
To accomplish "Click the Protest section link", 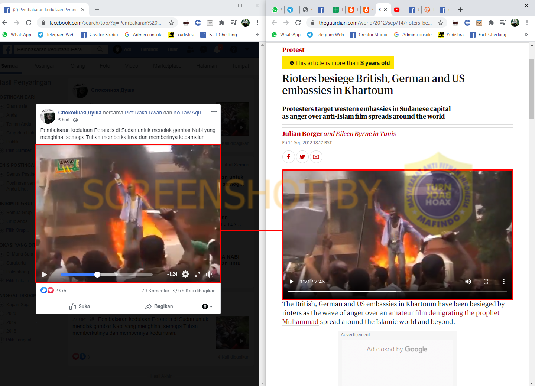I will coord(293,50).
